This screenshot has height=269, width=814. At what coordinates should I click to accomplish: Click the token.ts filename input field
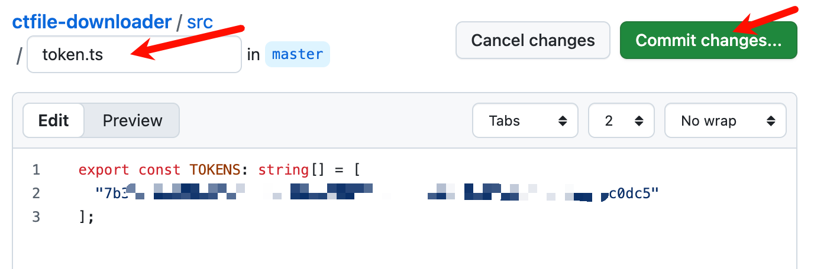click(x=134, y=55)
